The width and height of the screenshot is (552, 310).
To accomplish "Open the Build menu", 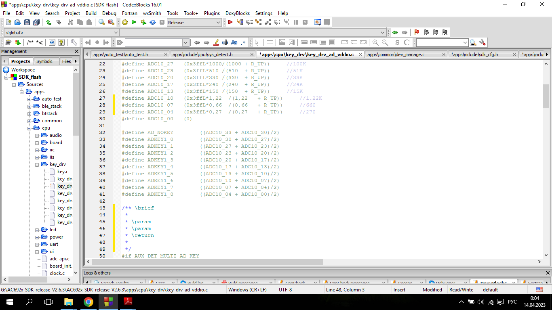I will tap(91, 13).
